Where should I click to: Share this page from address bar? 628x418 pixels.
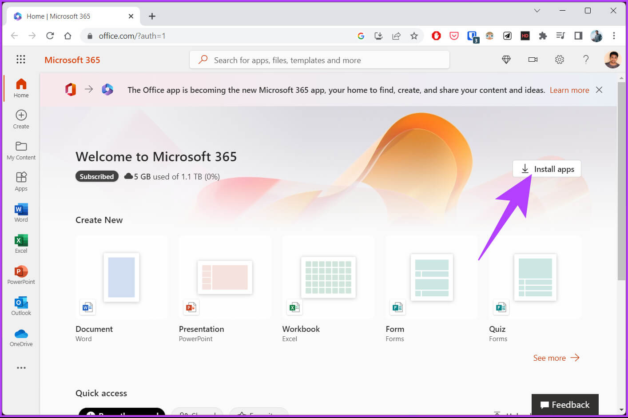click(396, 36)
